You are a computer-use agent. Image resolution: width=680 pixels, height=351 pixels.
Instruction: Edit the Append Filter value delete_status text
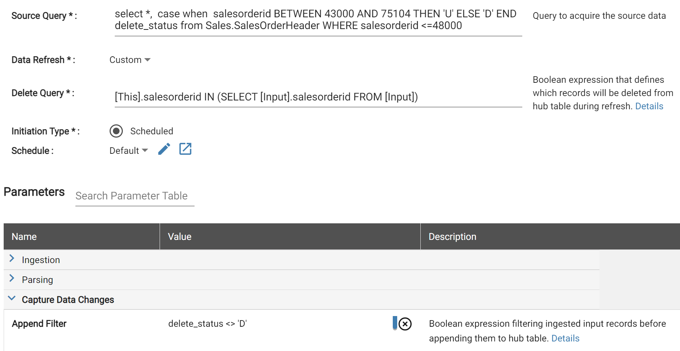207,324
